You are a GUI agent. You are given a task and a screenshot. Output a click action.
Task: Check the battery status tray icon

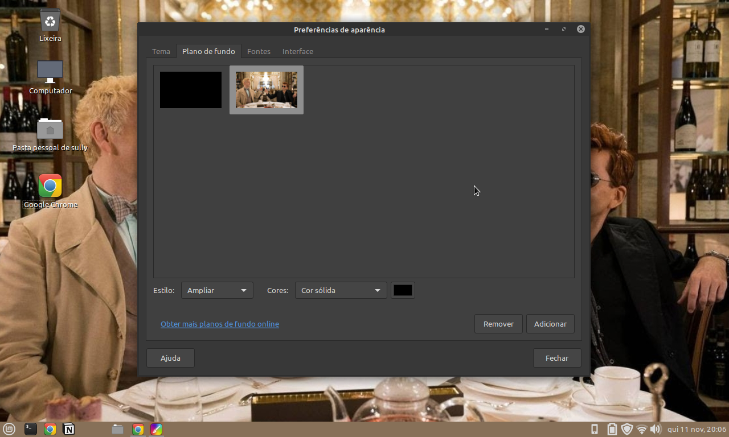click(x=612, y=429)
